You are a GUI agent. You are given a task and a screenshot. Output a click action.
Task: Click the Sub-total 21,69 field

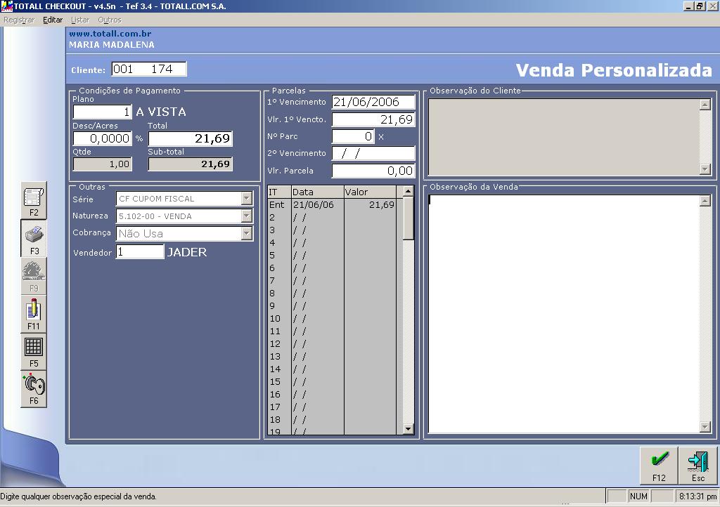point(190,164)
